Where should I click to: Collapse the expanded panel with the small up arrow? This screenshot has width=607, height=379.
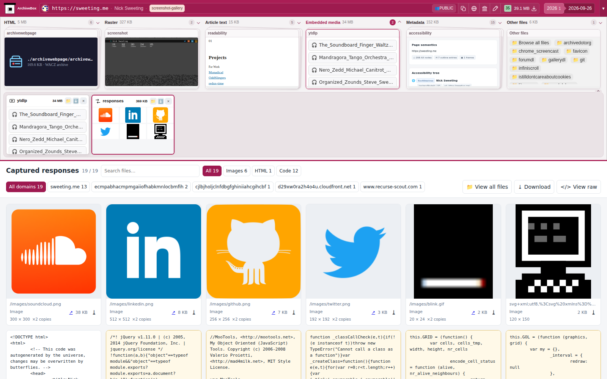pos(598,91)
